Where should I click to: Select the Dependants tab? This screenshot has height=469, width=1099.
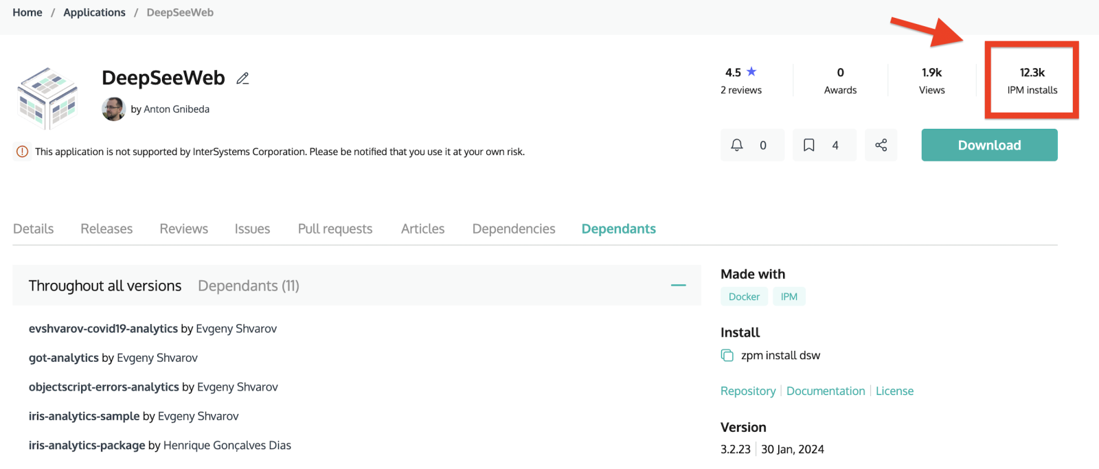point(619,229)
